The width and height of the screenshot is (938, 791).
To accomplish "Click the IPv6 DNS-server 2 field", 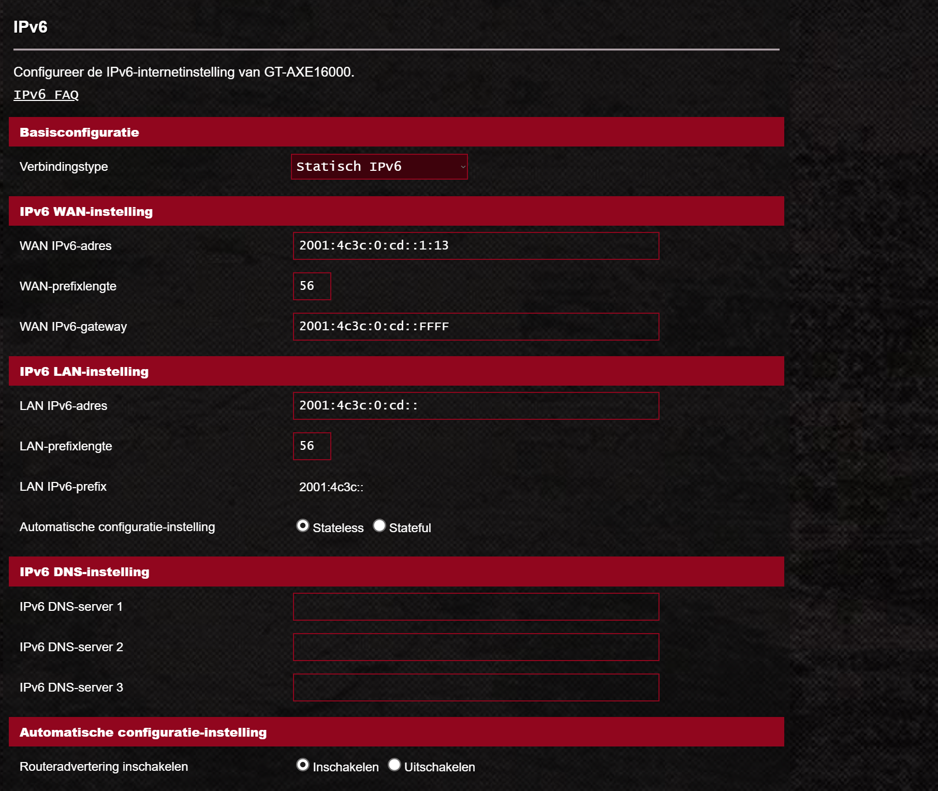I will pyautogui.click(x=476, y=647).
